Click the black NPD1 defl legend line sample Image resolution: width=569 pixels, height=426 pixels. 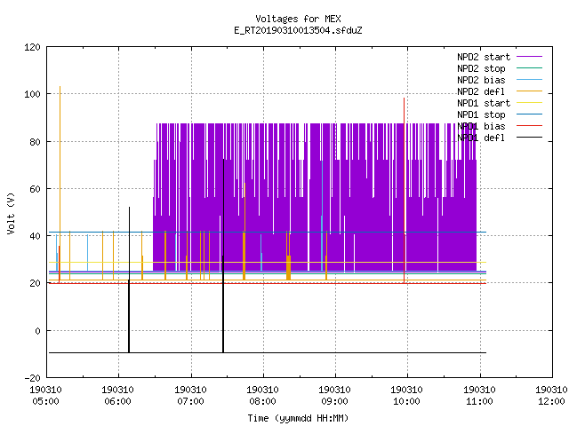530,138
